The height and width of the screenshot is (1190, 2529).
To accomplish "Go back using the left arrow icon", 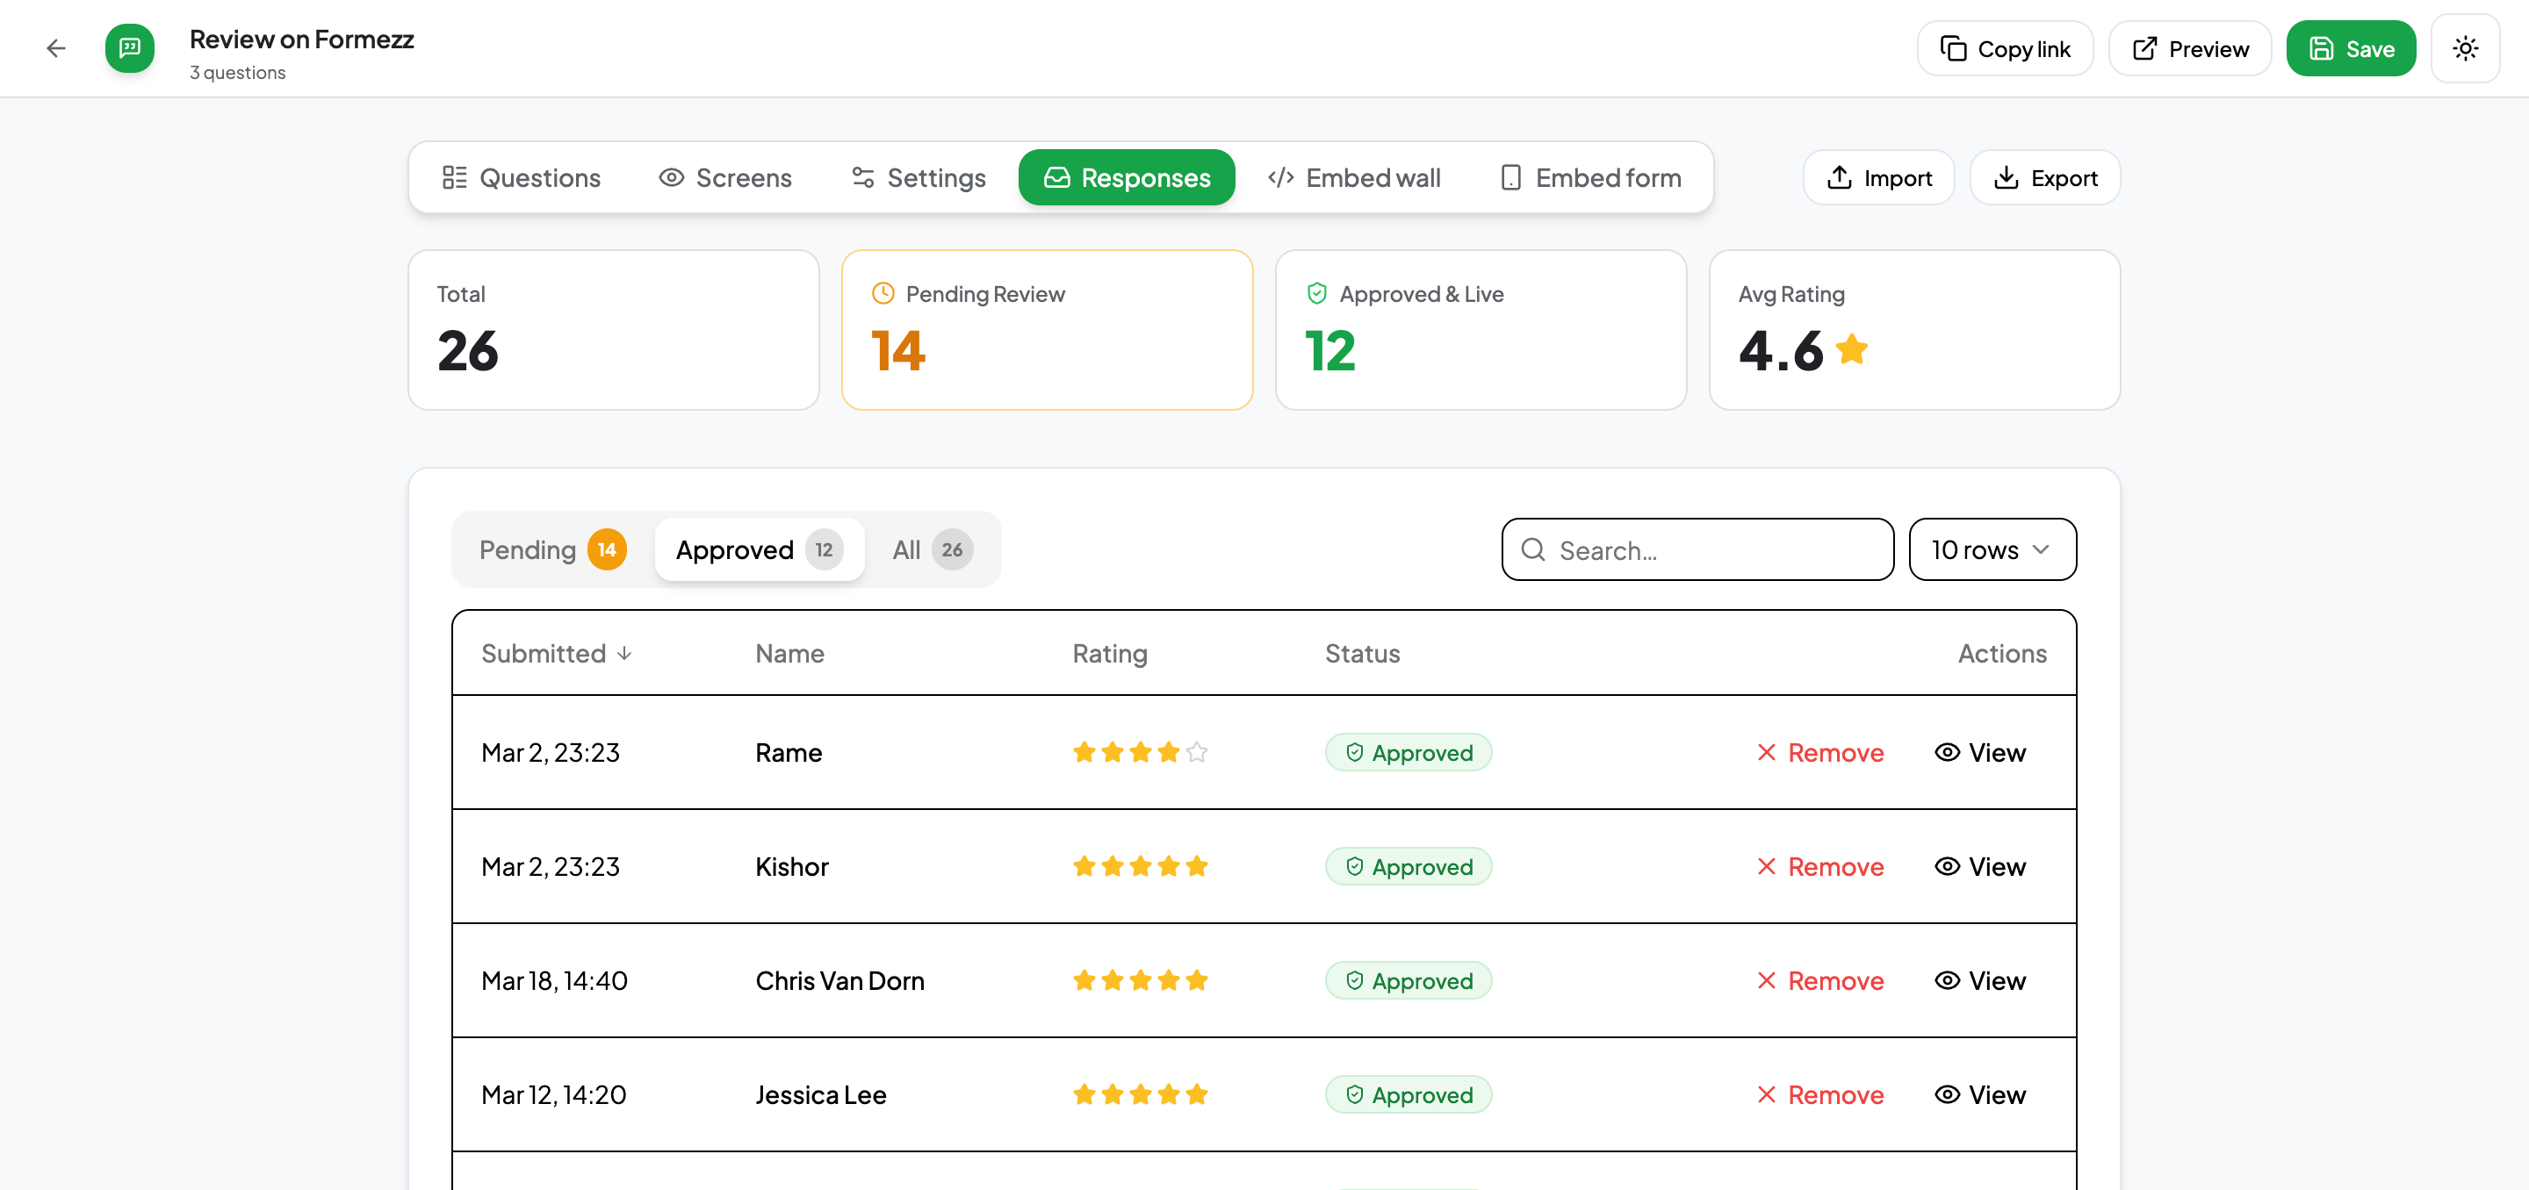I will [56, 48].
